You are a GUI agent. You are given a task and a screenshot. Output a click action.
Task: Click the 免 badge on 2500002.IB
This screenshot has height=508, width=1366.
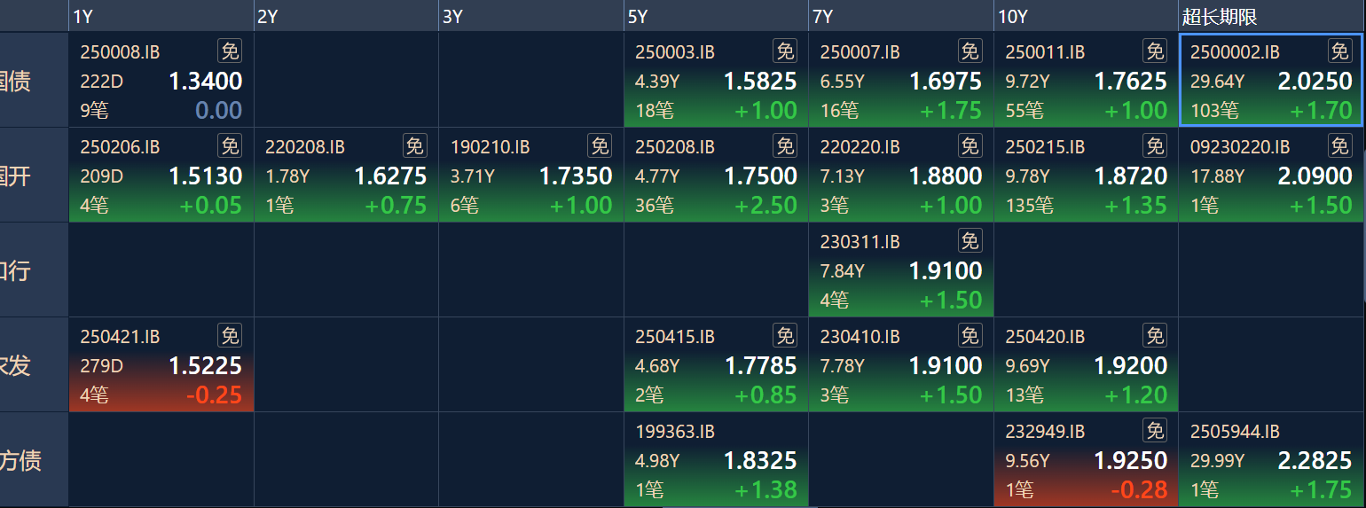pyautogui.click(x=1339, y=51)
